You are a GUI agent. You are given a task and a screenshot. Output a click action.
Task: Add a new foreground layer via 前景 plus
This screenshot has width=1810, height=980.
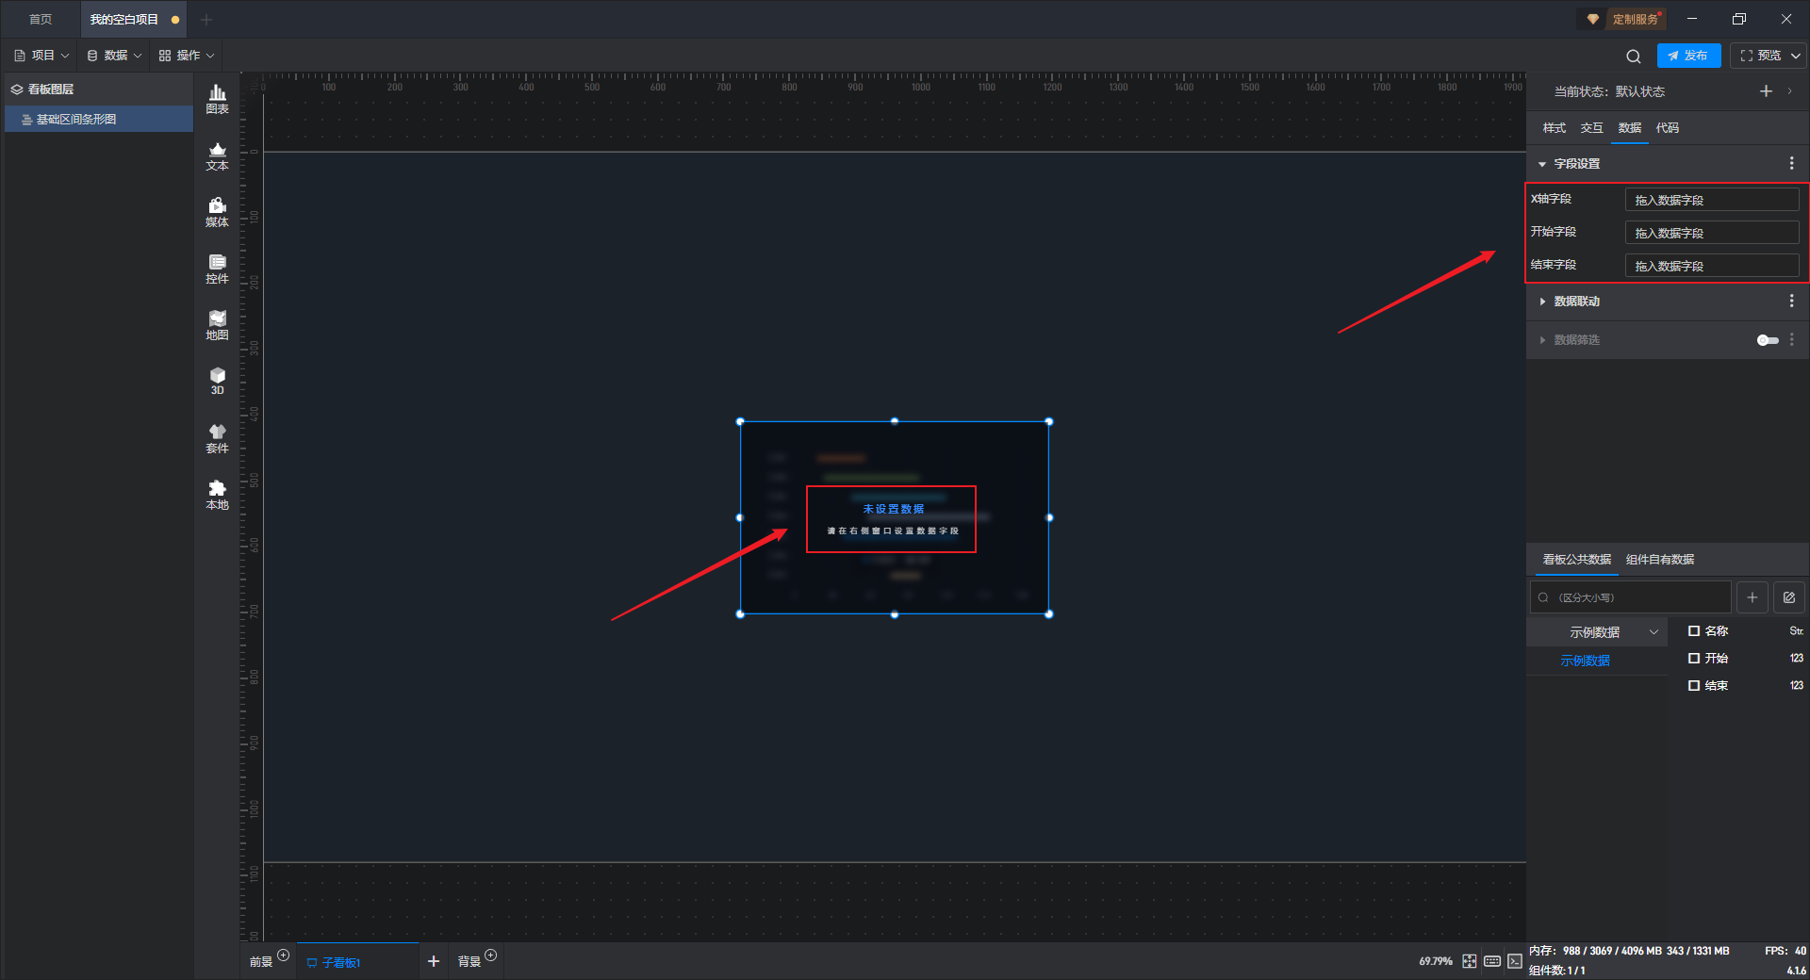coord(283,955)
